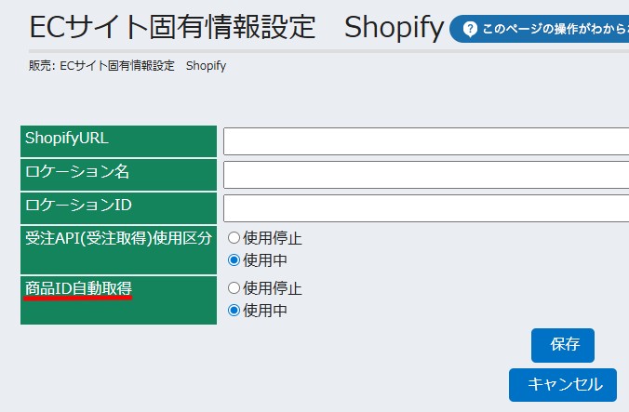Click into the ロケーション名 input box
Image resolution: width=629 pixels, height=412 pixels.
[x=425, y=175]
